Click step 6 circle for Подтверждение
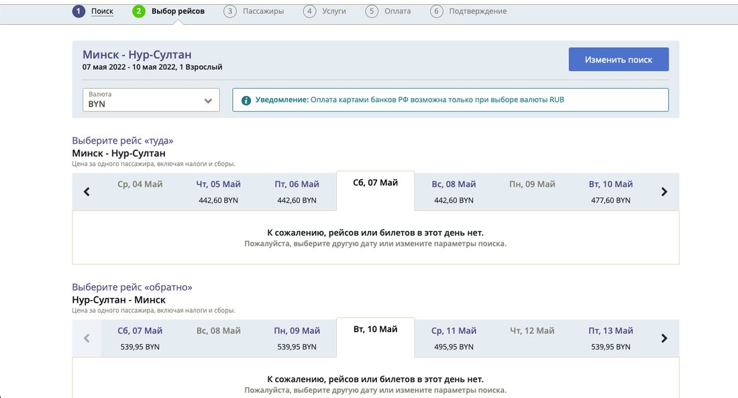The image size is (738, 398). 437,11
